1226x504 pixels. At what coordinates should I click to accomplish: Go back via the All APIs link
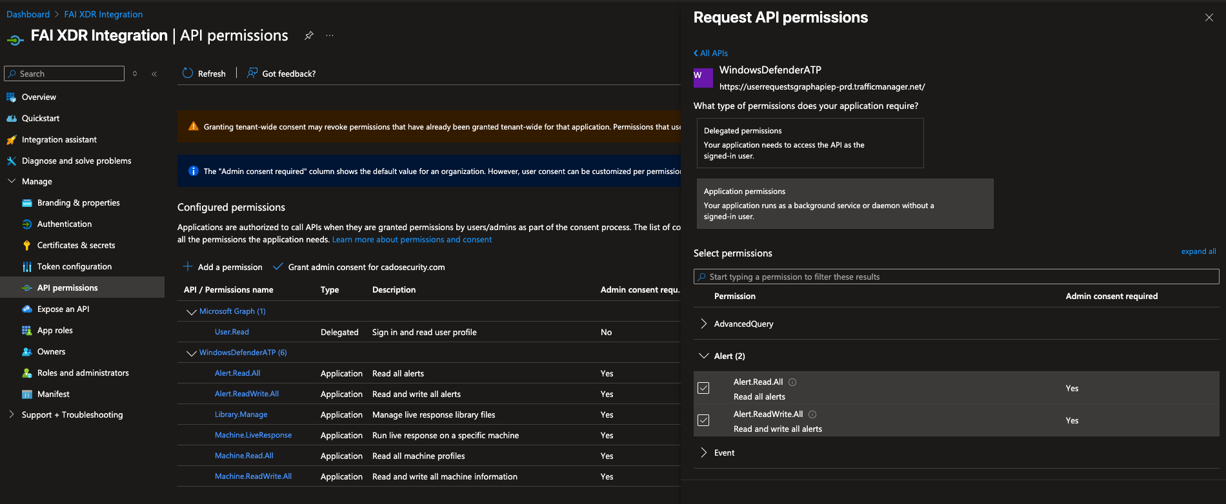tap(710, 53)
